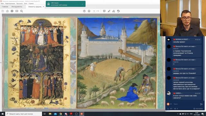Click the chat viewers eye icon
The height and width of the screenshot is (116, 206).
pyautogui.click(x=175, y=109)
